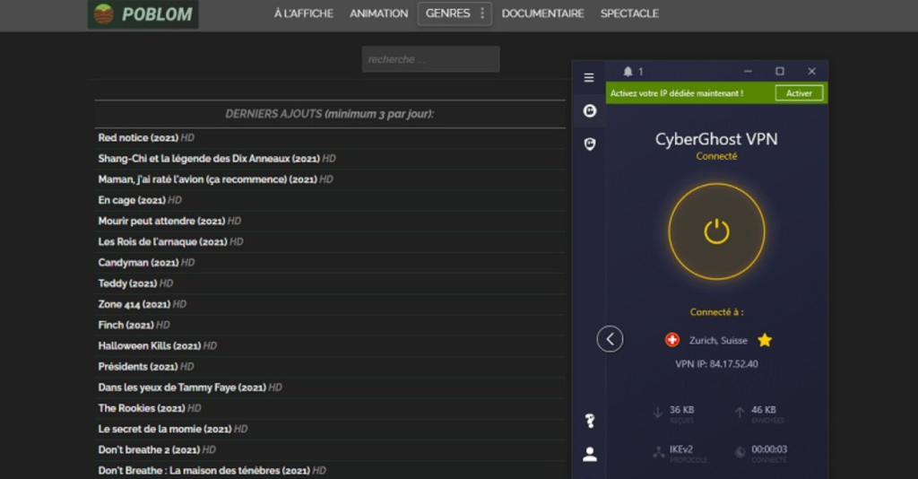
Task: Open the SPECTACLE menu item
Action: coord(629,13)
